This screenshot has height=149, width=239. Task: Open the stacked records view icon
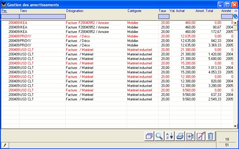click(149, 136)
